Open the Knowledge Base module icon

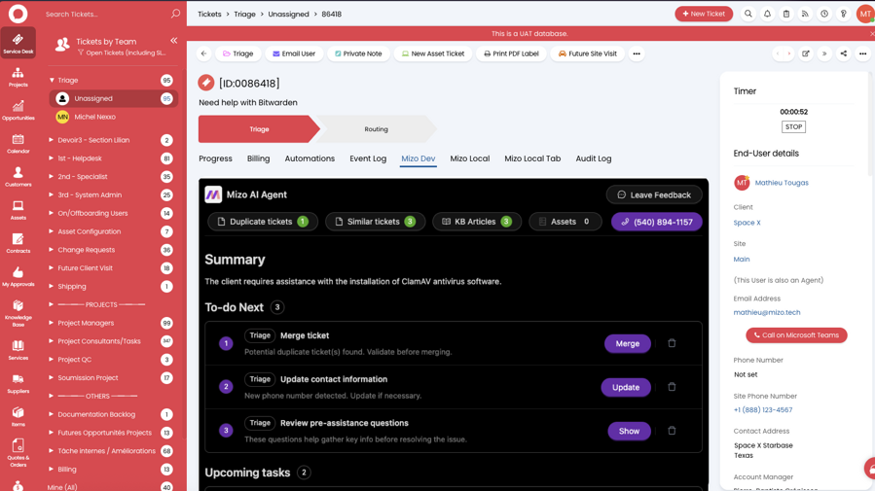pyautogui.click(x=18, y=313)
